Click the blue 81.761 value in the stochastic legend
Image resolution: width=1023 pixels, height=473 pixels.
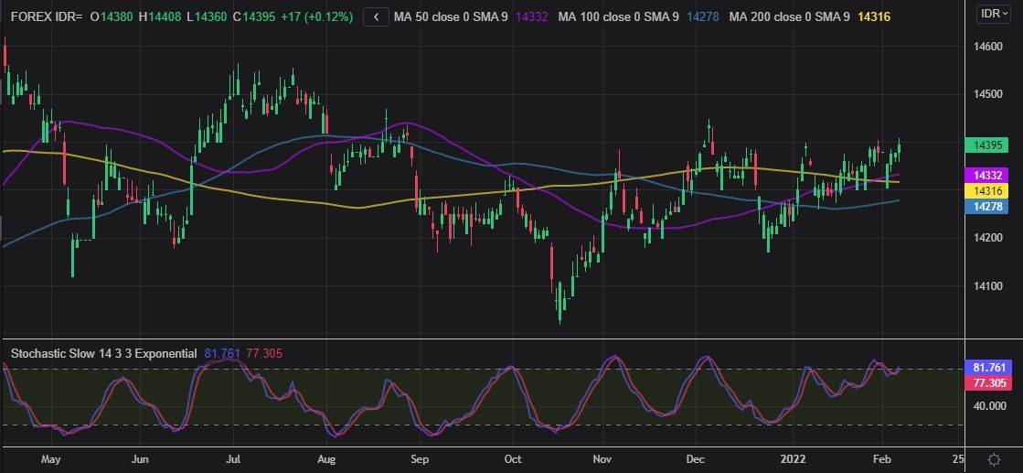tap(222, 353)
